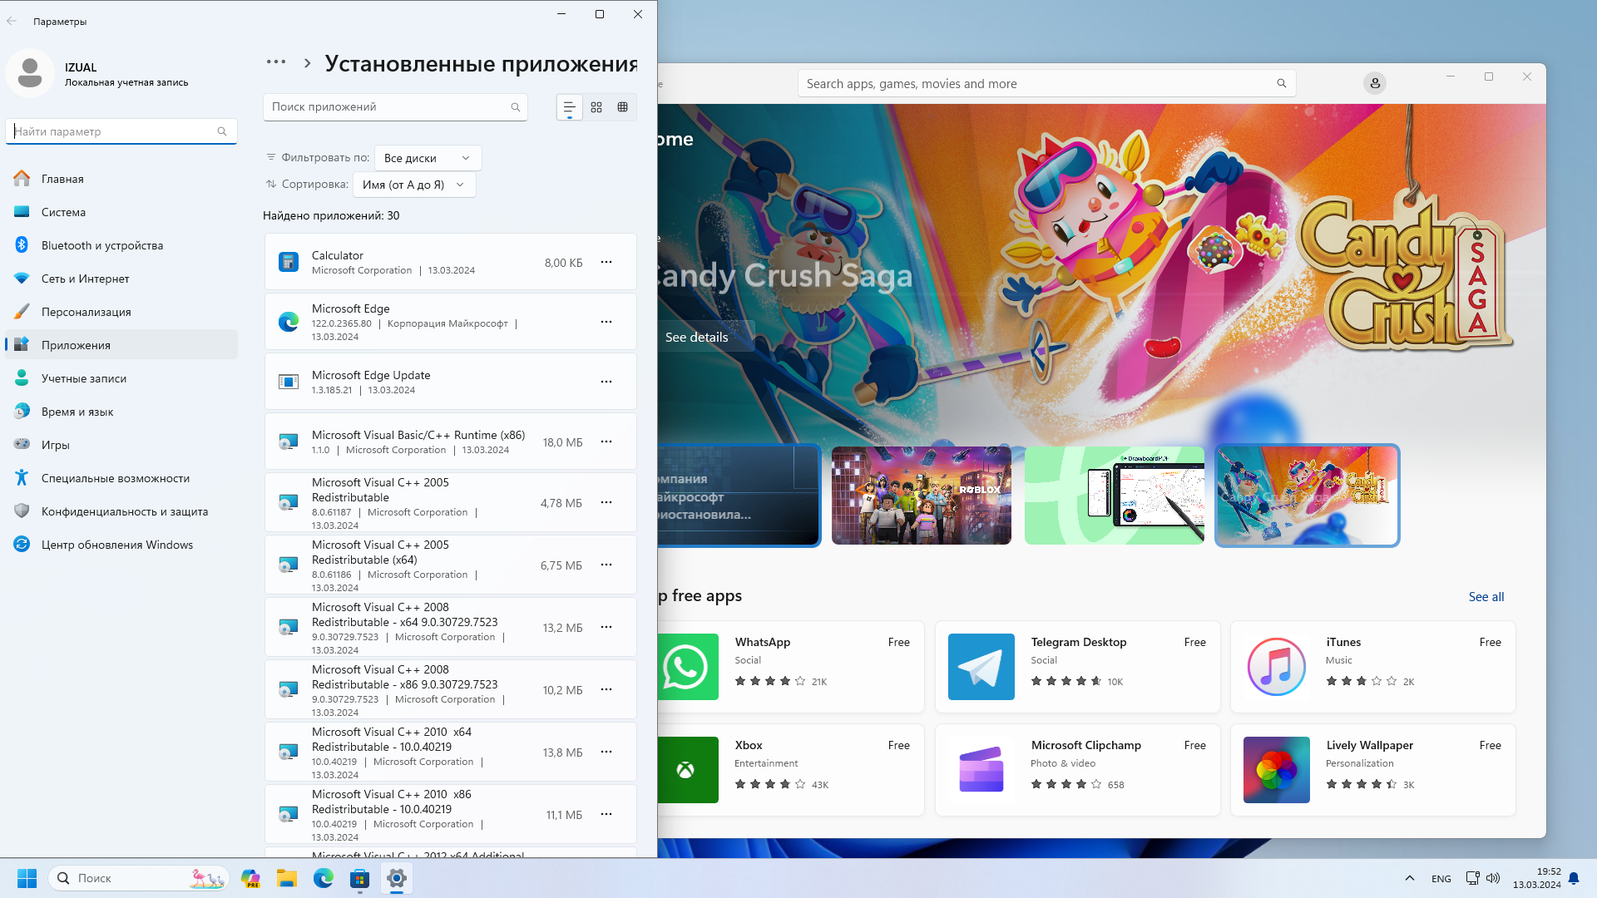
Task: Open the Telegram Desktop app card
Action: pyautogui.click(x=1078, y=667)
